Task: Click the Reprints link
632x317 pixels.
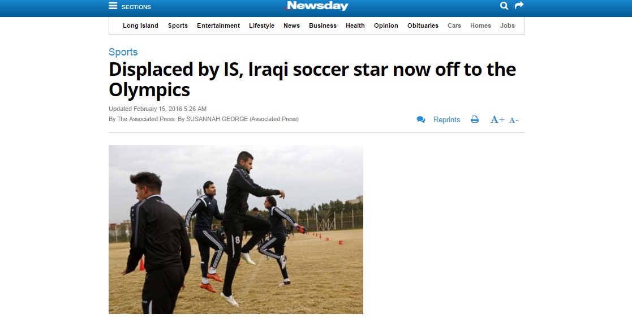Action: point(446,120)
